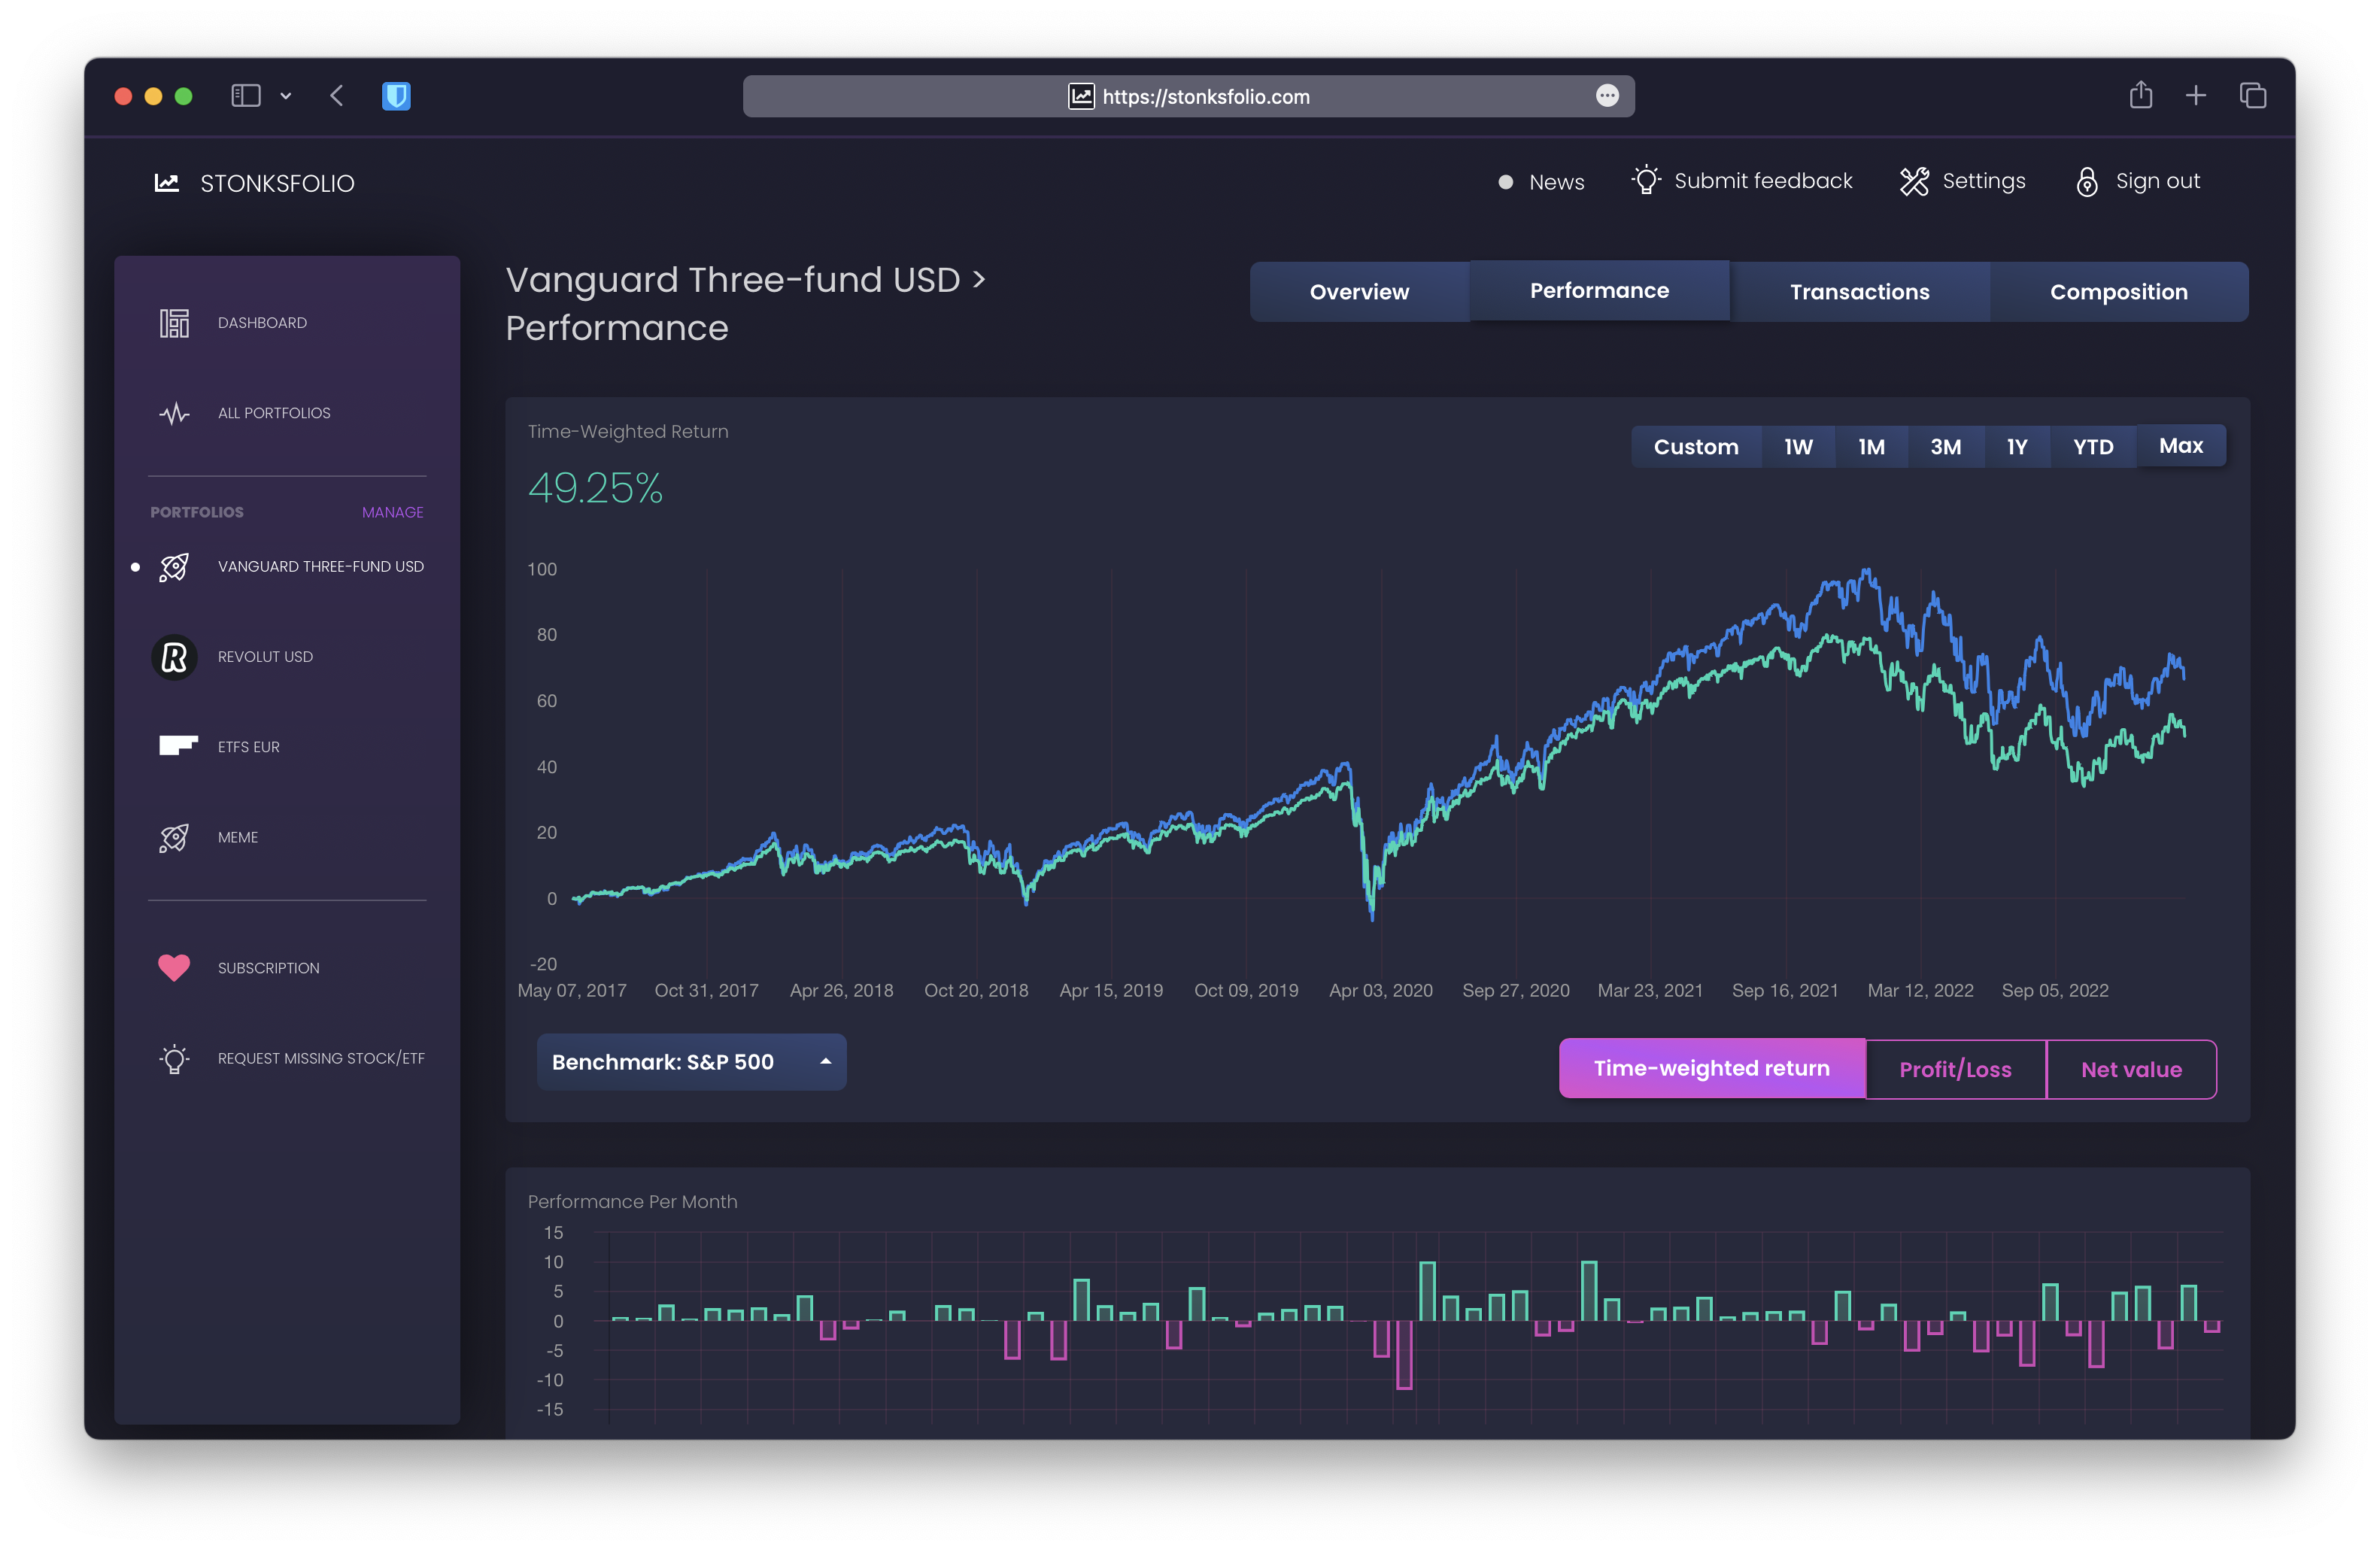
Task: Expand the Vanguard Three-fund USD breadcrumb chevron
Action: (979, 279)
